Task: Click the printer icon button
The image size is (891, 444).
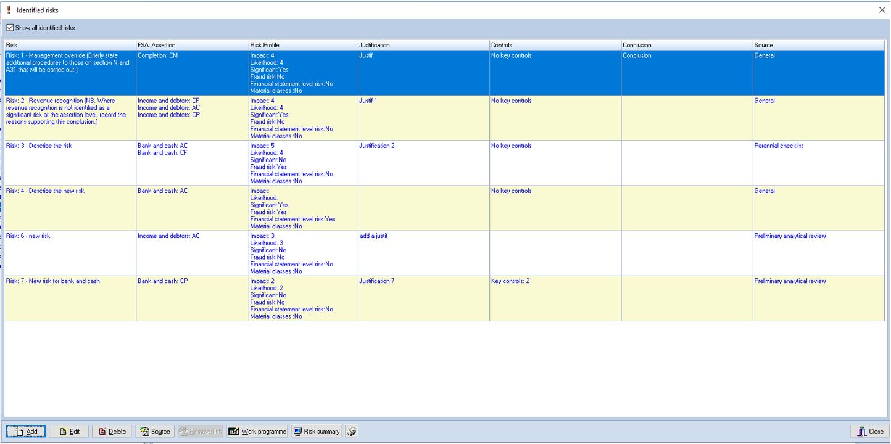Action: 351,432
